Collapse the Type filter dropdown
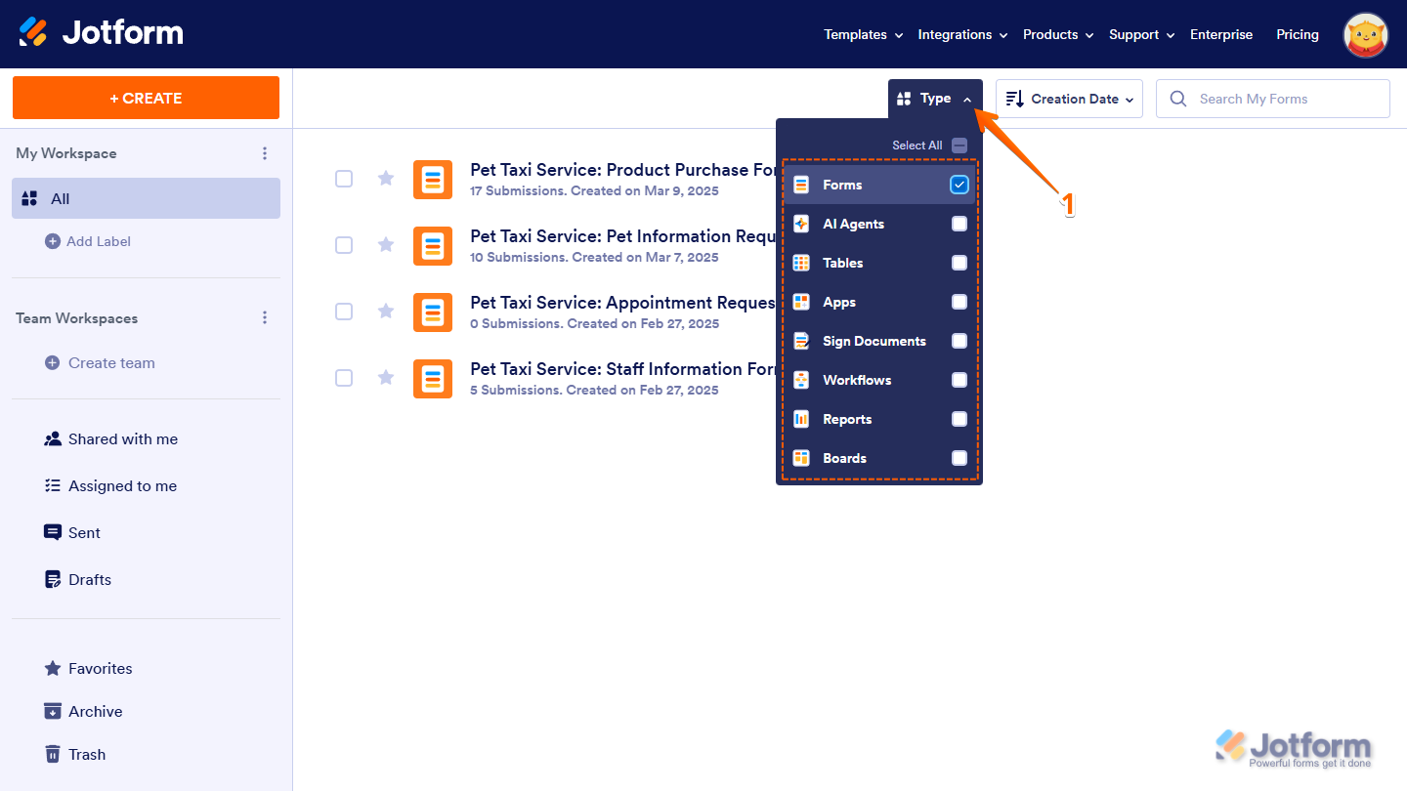Viewport: 1407px width, 791px height. pos(934,98)
